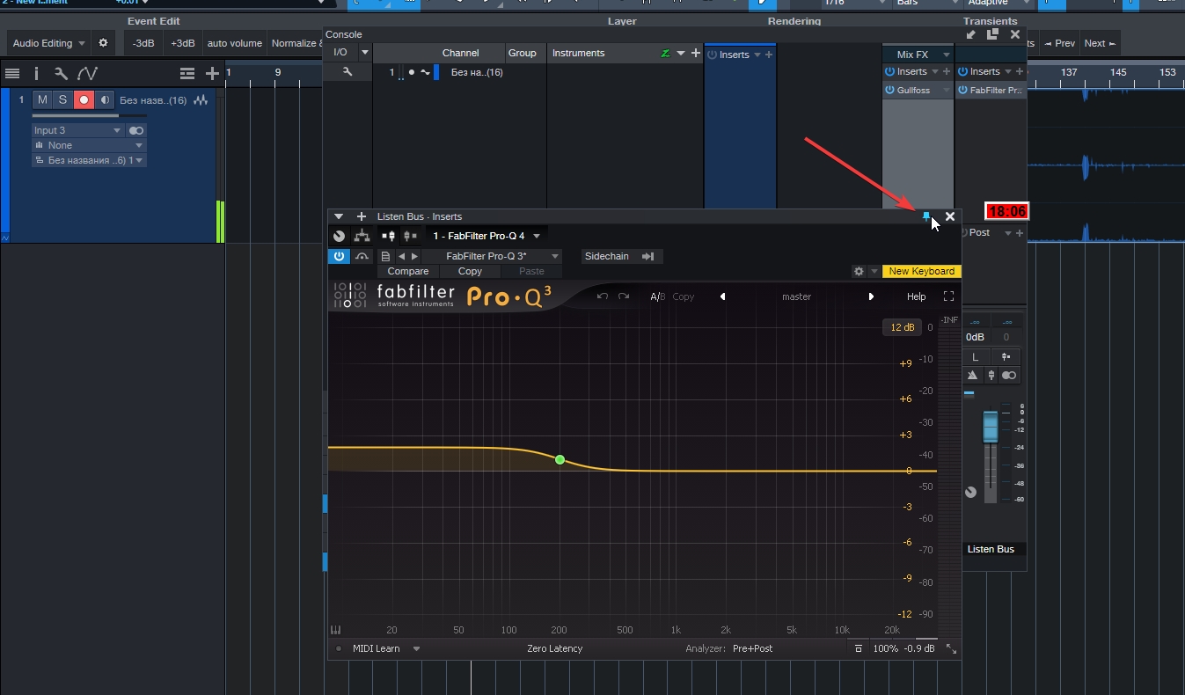Screen dimensions: 1185x695
Task: Show automation curve icon in track header
Action: [87, 74]
